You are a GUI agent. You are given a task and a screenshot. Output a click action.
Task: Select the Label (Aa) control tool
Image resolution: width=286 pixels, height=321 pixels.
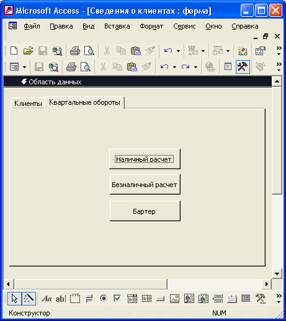pos(47,299)
